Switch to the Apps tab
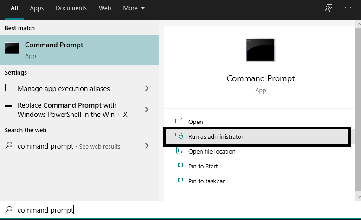 [37, 8]
